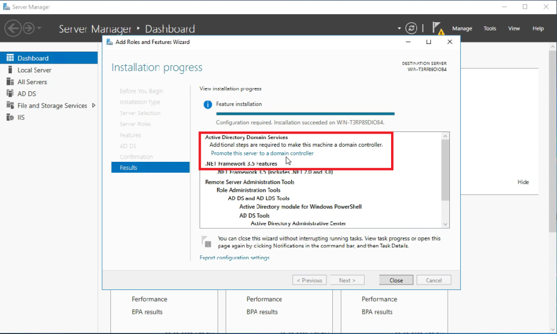Select the AD DS sidebar icon
This screenshot has width=557, height=334.
point(9,93)
